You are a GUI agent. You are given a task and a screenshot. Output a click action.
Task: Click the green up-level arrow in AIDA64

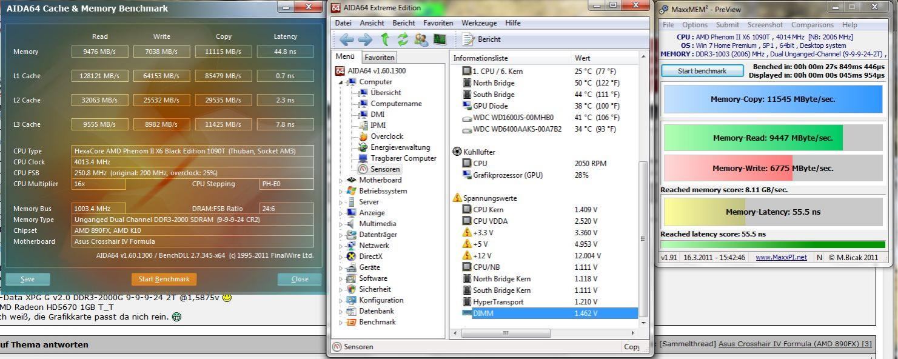point(384,39)
